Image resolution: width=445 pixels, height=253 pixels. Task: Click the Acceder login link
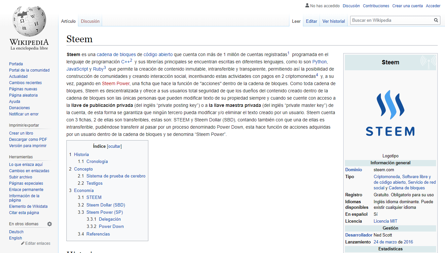point(433,6)
